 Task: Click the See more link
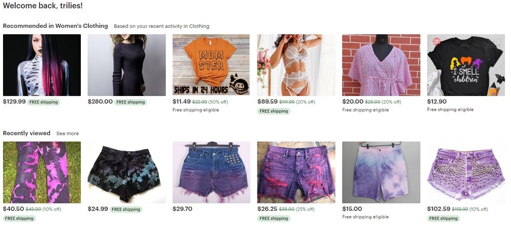67,133
